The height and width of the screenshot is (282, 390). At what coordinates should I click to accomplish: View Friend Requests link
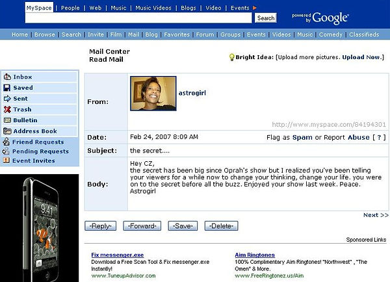38,142
